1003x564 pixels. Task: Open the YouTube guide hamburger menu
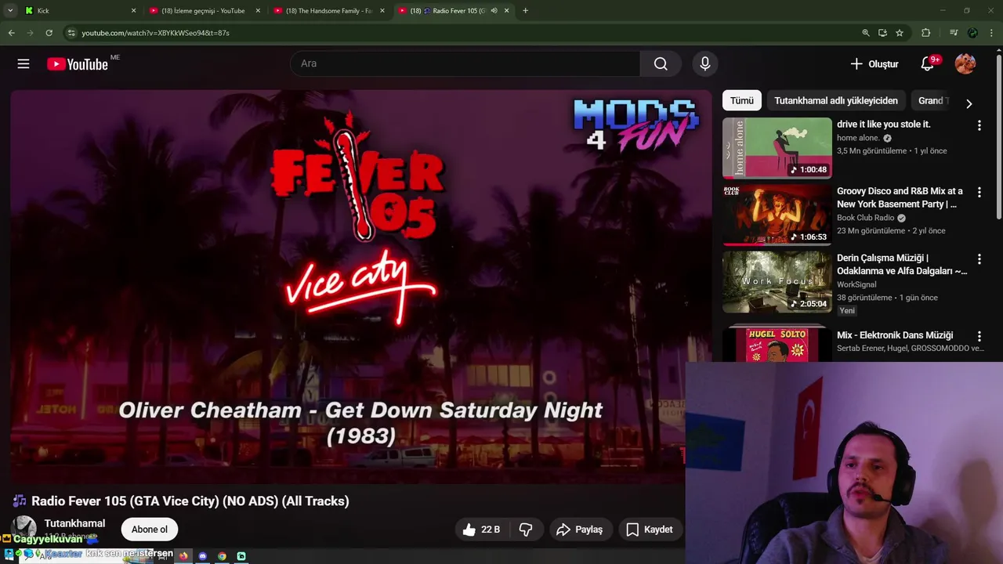24,64
